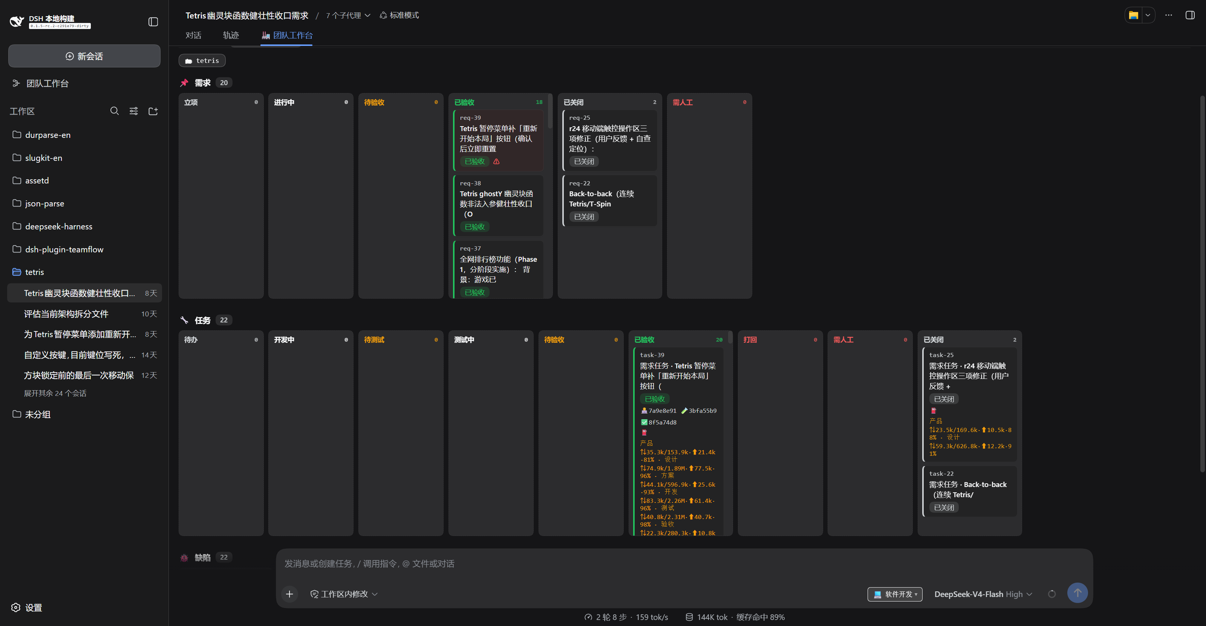Toggle 标准模式 mode indicator

point(399,15)
